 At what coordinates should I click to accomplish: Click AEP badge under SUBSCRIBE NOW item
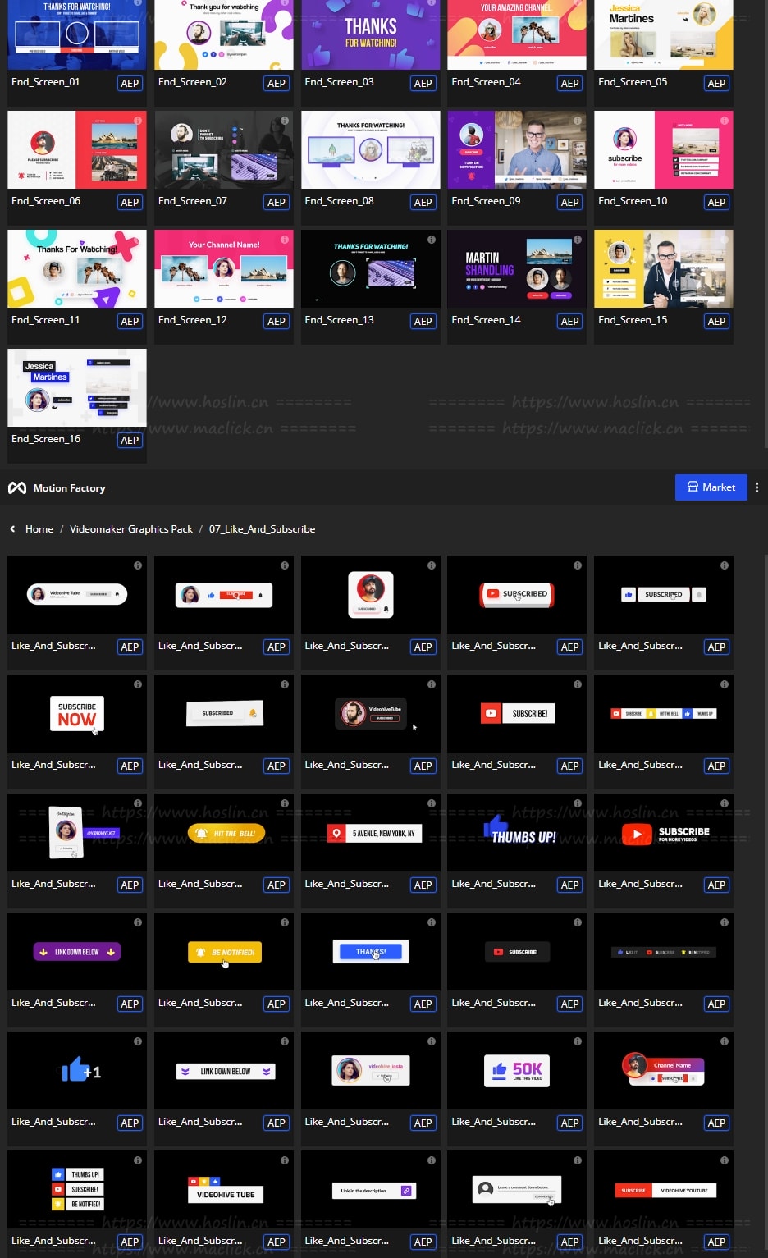coord(130,766)
